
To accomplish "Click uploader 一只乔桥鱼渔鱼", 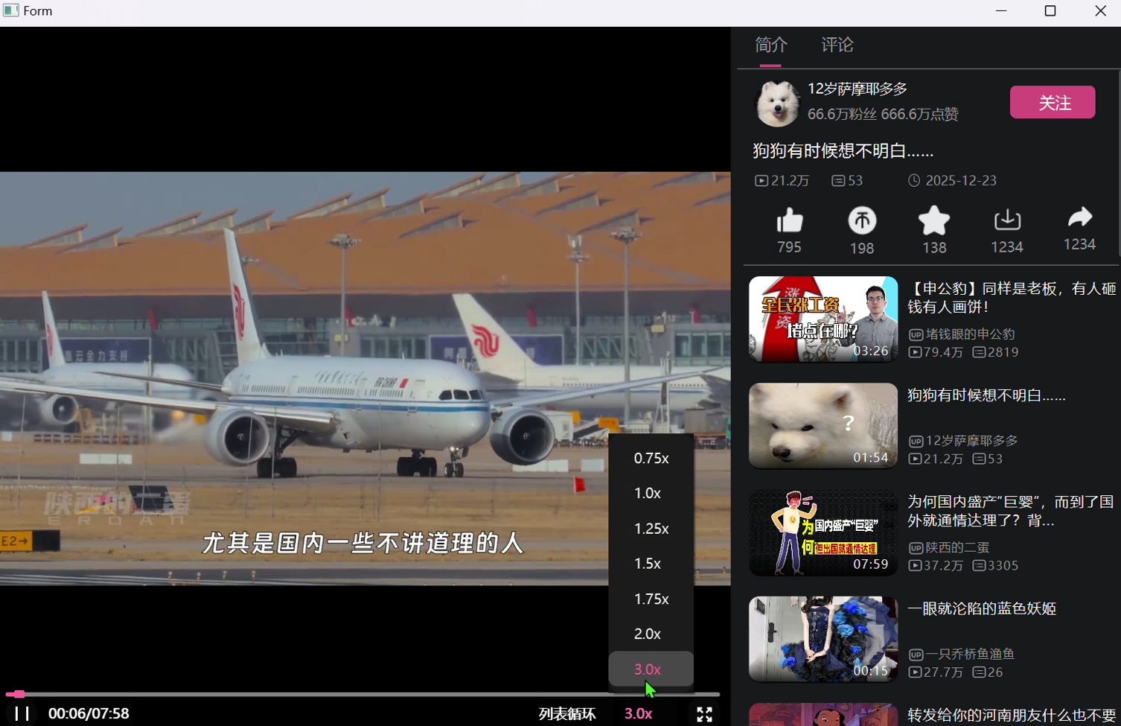I will click(970, 654).
